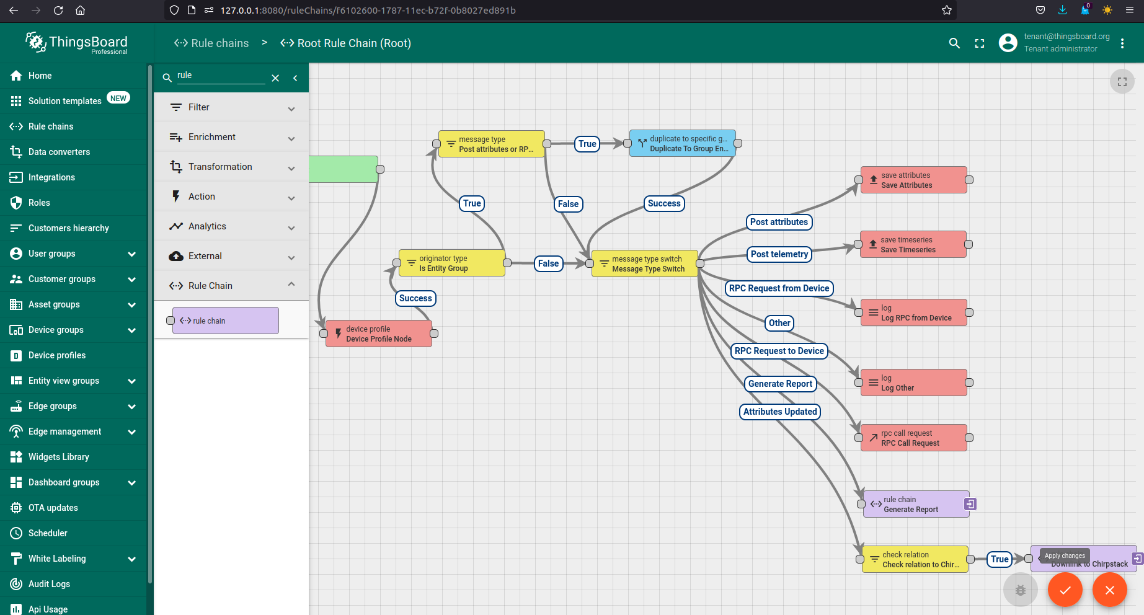
Task: Open the Generate Report rule chain link icon
Action: coord(970,504)
